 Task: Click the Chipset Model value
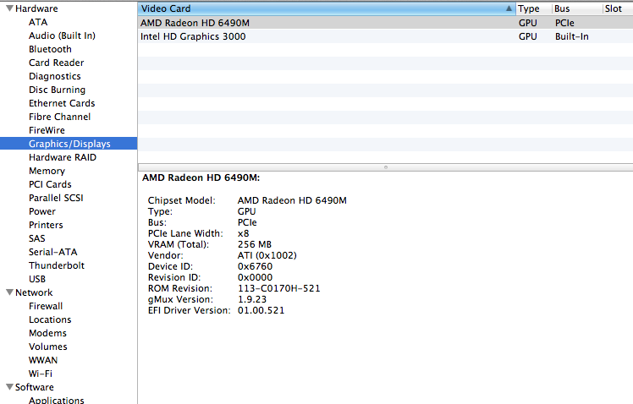click(x=292, y=200)
